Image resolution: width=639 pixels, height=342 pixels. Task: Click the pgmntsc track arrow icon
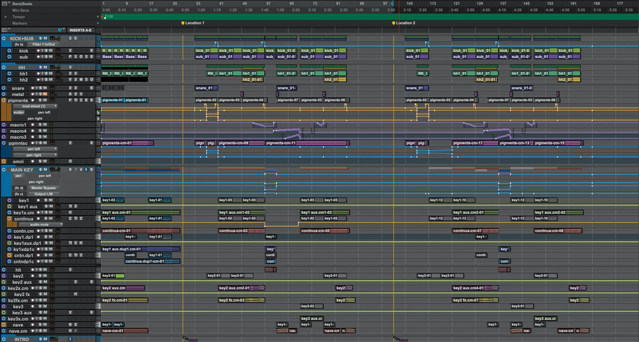(4, 143)
